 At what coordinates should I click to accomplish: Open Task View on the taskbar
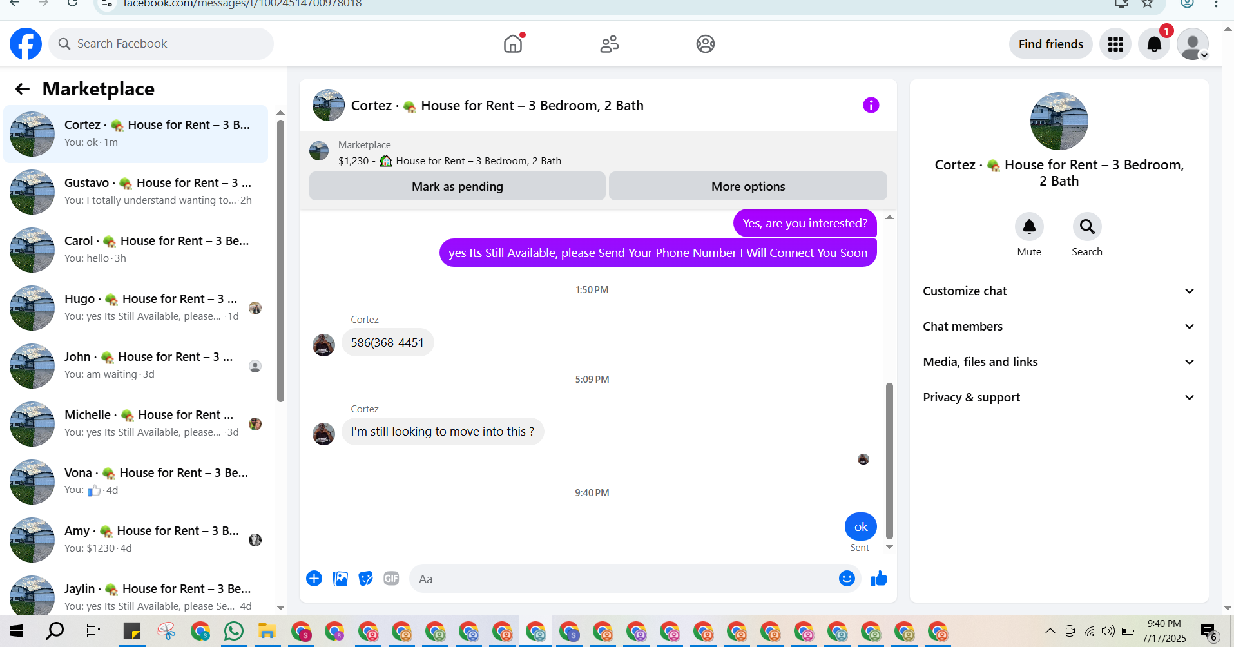point(93,631)
